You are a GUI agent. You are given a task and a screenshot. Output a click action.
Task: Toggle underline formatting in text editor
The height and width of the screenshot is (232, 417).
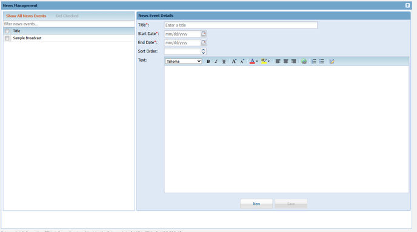coord(224,61)
